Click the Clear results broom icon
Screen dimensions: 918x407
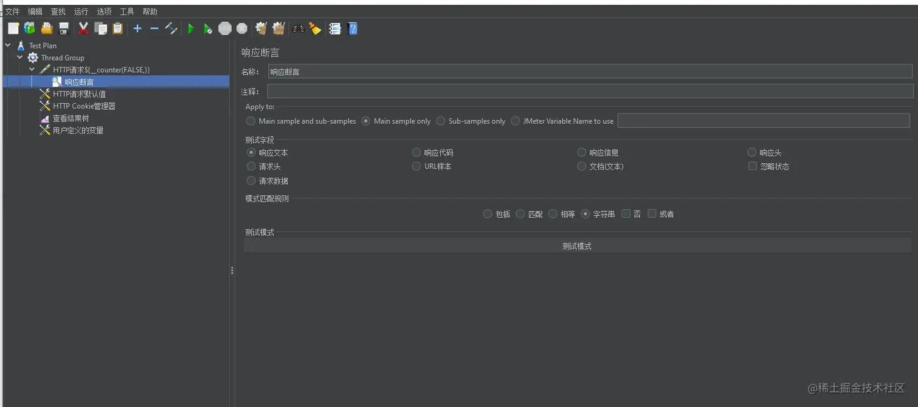click(x=261, y=29)
